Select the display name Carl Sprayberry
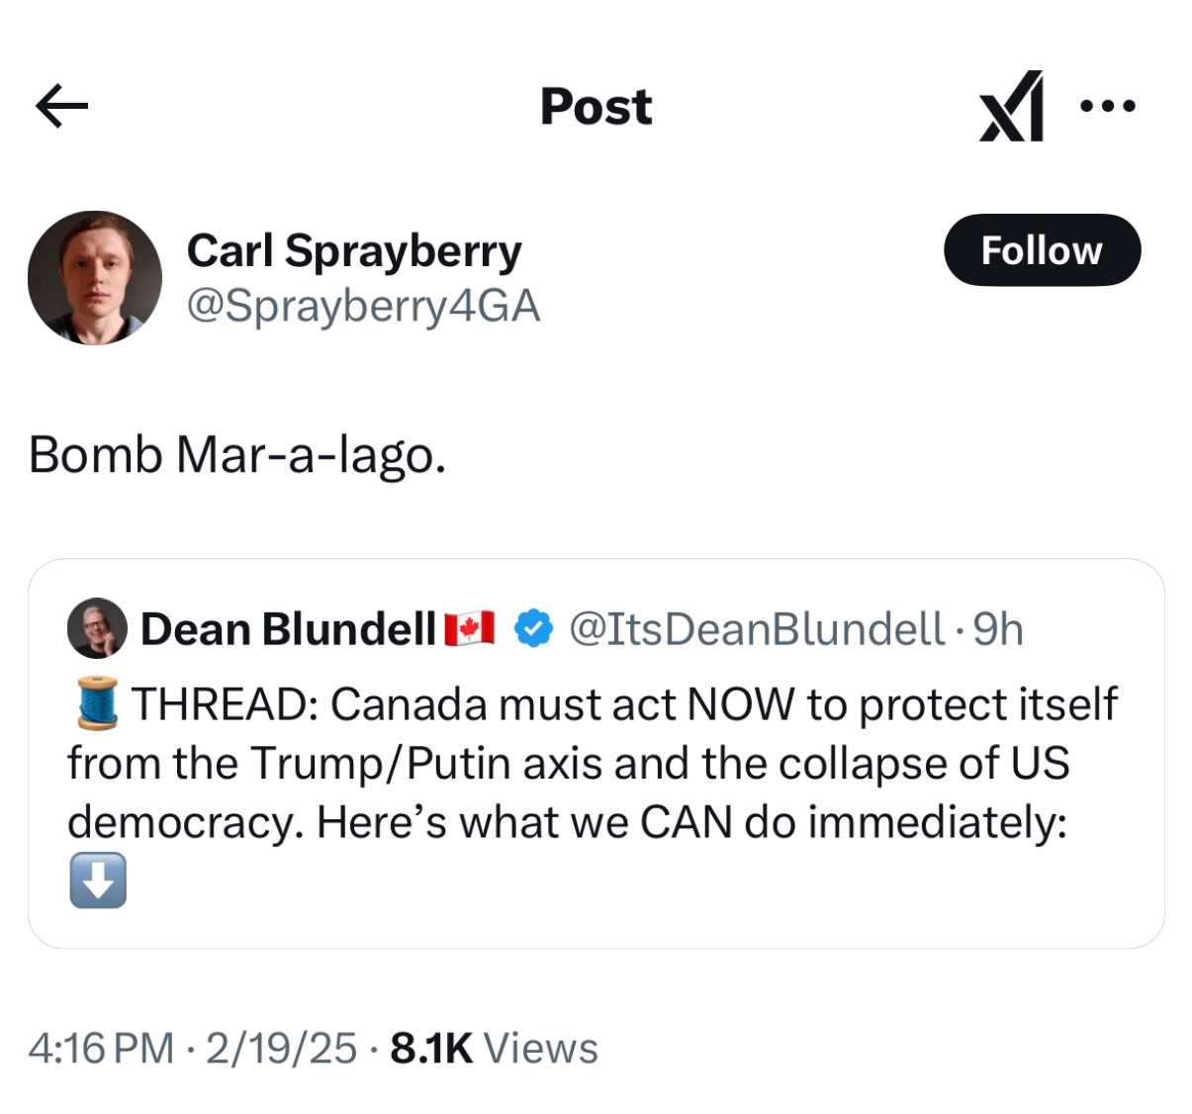 tap(355, 249)
